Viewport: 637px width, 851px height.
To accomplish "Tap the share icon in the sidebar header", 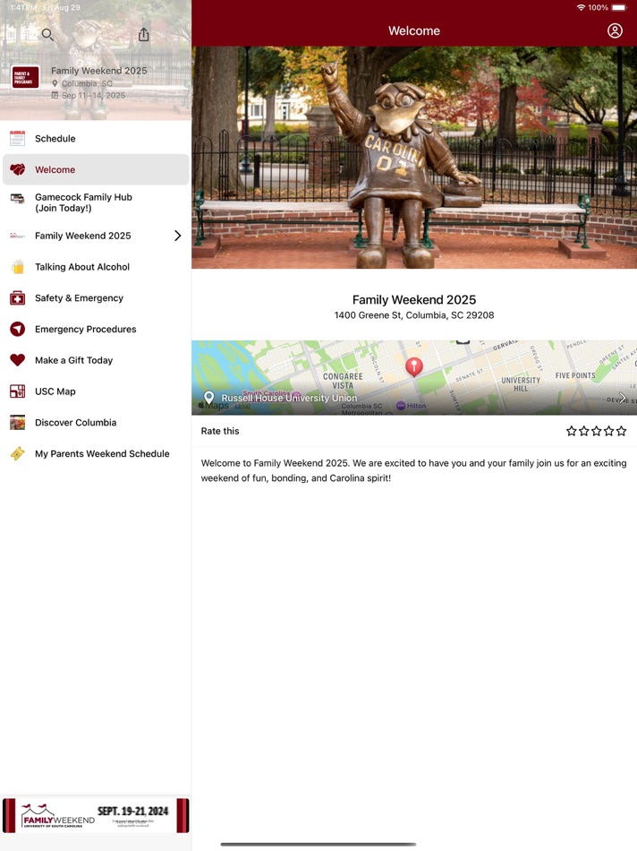I will click(x=144, y=34).
